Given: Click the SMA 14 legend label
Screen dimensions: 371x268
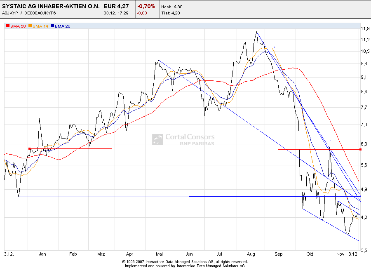Looking at the screenshot, I should pos(40,26).
